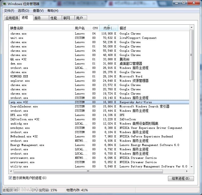Switch to the 应用程序 tab

point(12,18)
